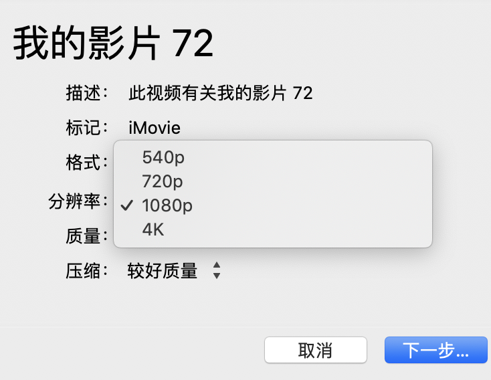Switch resolution to 4K
Image resolution: width=491 pixels, height=380 pixels.
(153, 229)
